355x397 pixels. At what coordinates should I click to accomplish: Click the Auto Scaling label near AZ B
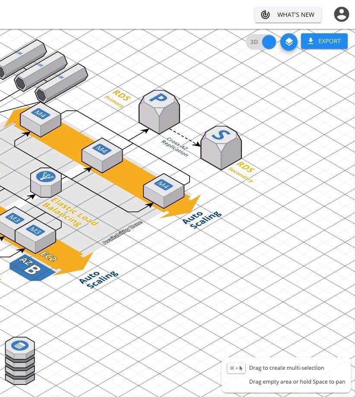98,280
